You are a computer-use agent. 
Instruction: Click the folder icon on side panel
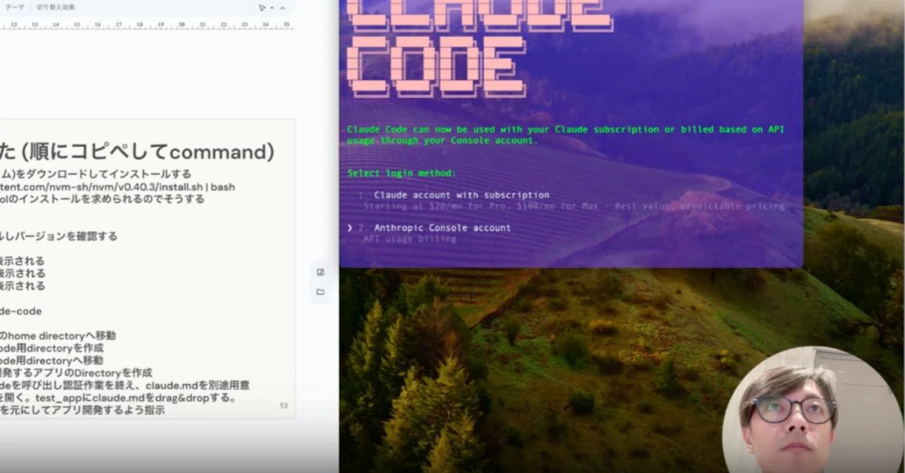(321, 291)
